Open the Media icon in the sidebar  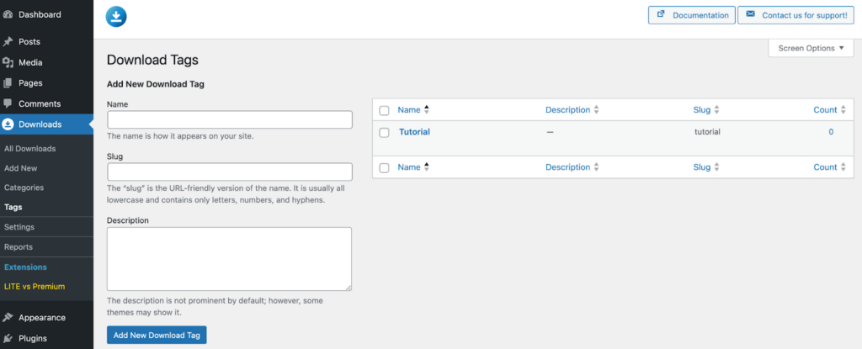[8, 63]
